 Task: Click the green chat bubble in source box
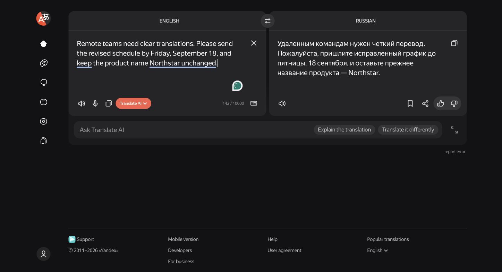pos(237,86)
